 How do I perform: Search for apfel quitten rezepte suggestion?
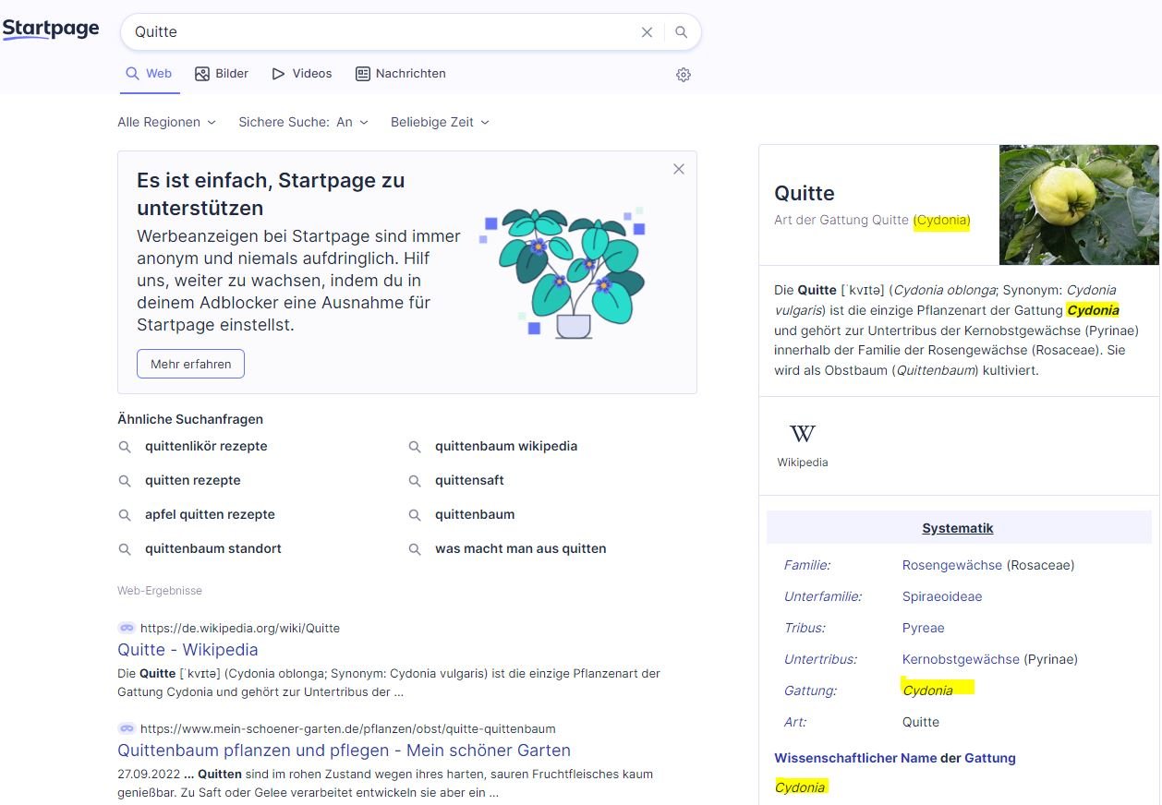210,514
